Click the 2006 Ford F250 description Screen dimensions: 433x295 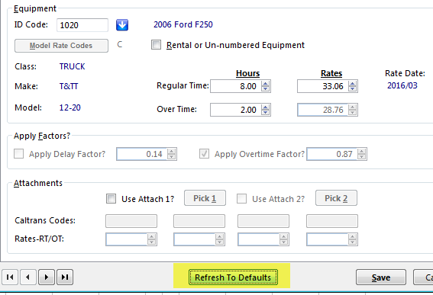click(183, 24)
